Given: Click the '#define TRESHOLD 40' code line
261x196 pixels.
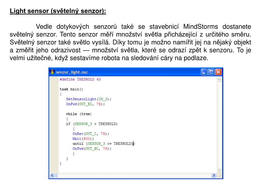Looking at the screenshot, I should (80, 79).
